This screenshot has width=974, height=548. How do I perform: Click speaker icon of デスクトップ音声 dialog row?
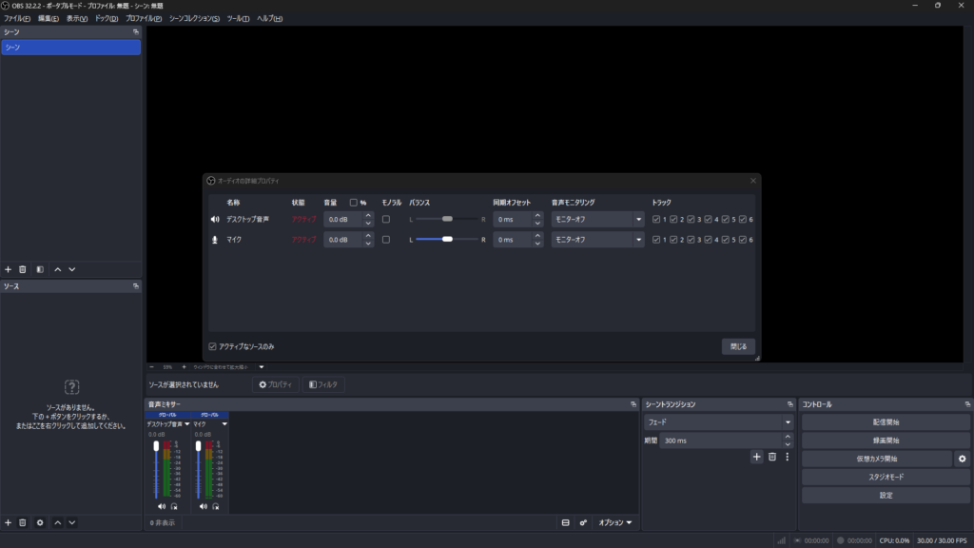coord(215,220)
